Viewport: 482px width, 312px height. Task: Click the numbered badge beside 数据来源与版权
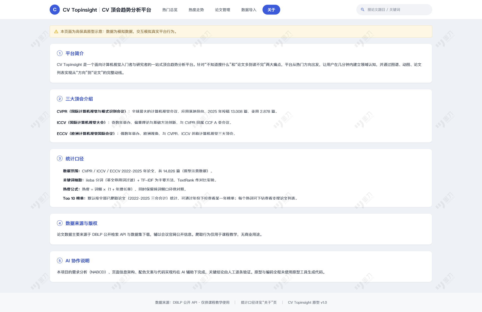click(60, 223)
